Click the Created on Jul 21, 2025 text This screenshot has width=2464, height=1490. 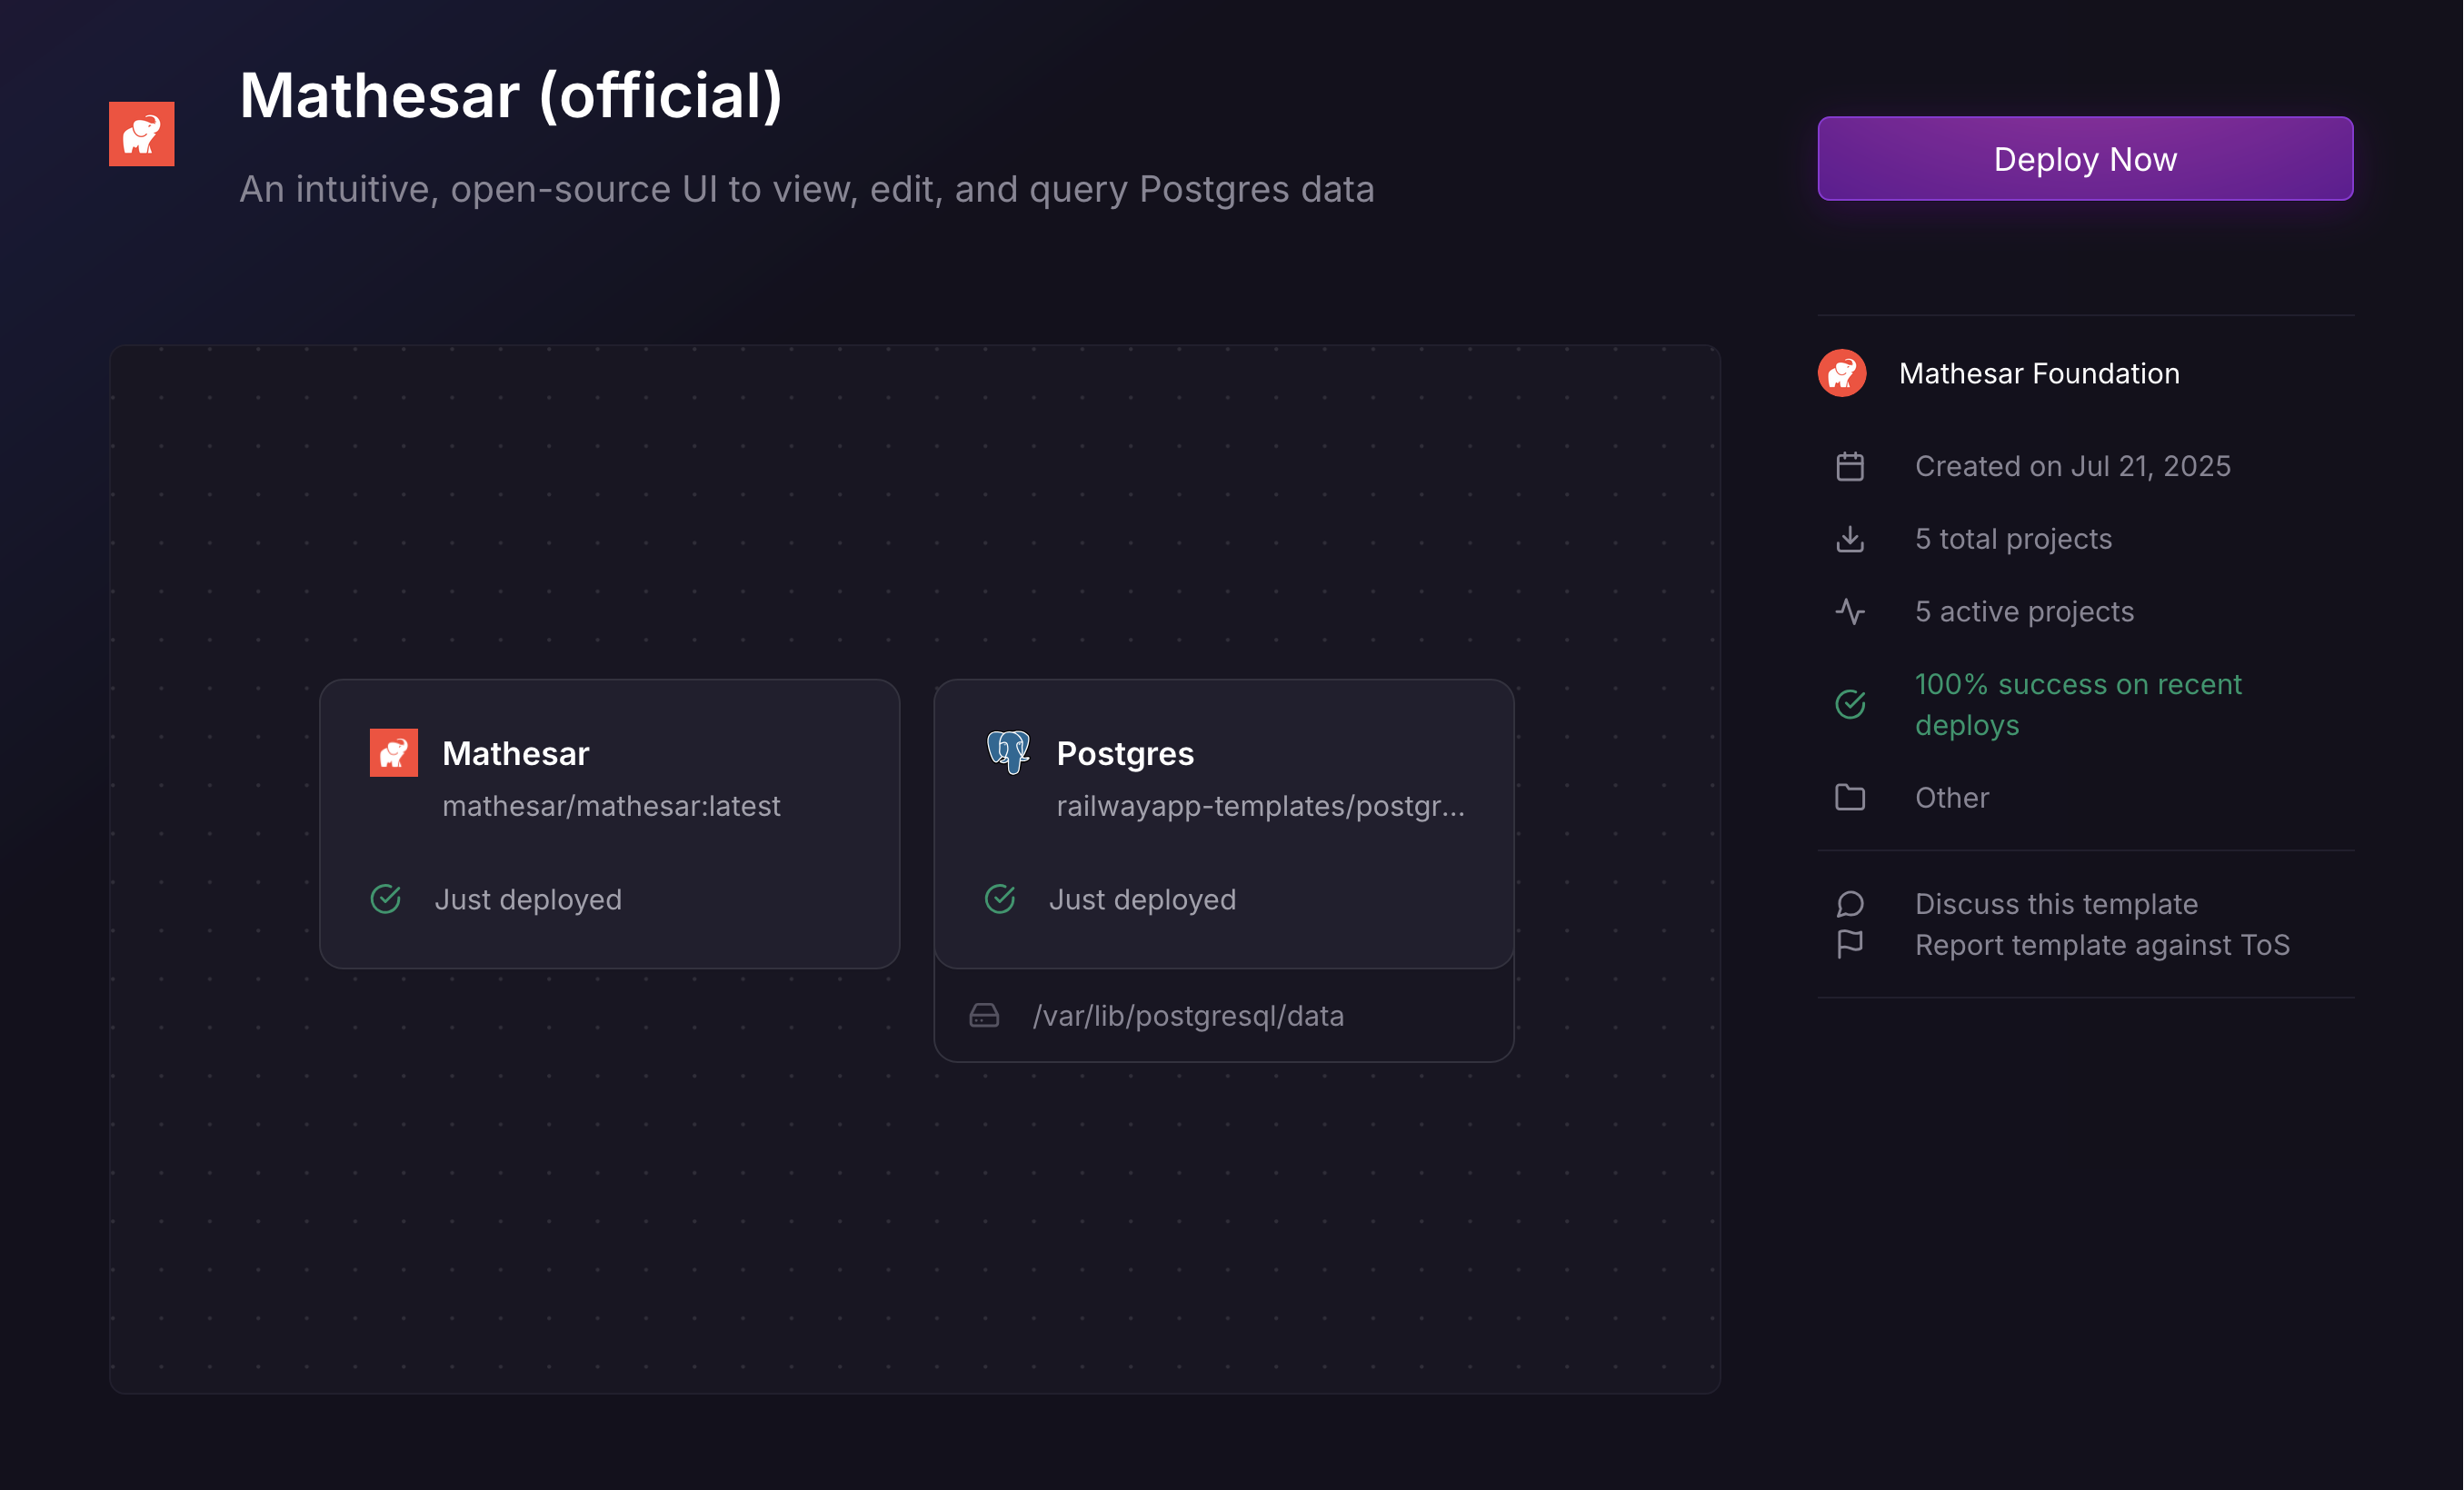coord(2072,467)
